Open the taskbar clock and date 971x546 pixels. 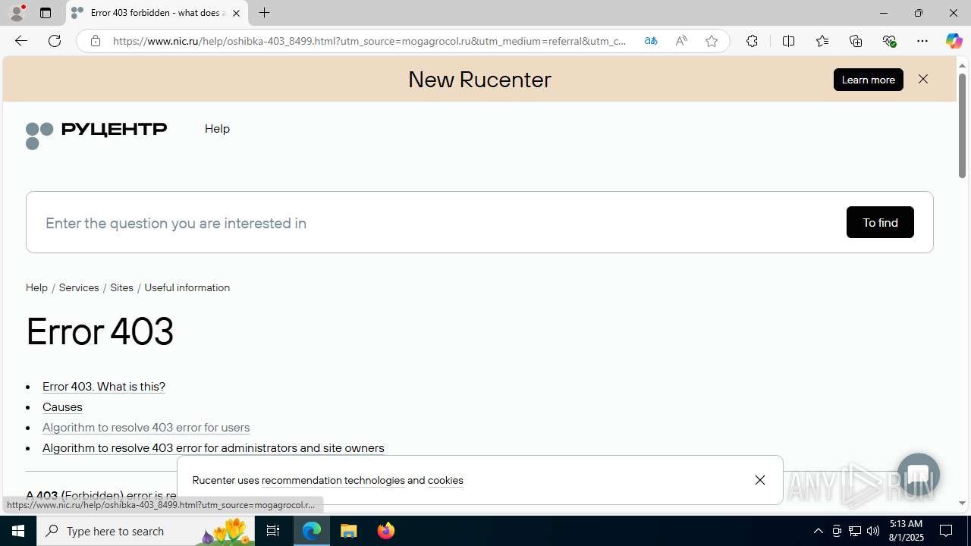pyautogui.click(x=906, y=531)
